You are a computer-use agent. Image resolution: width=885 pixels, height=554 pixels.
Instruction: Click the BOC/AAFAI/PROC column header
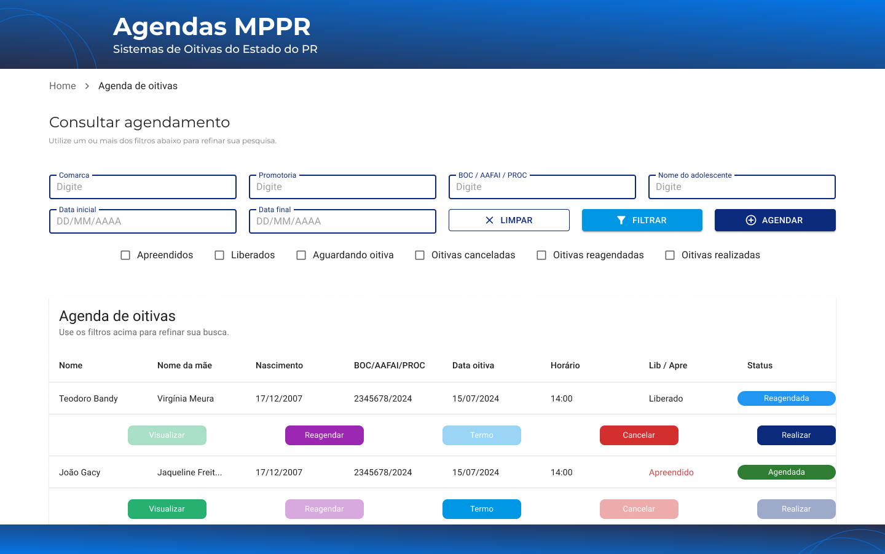click(x=390, y=365)
